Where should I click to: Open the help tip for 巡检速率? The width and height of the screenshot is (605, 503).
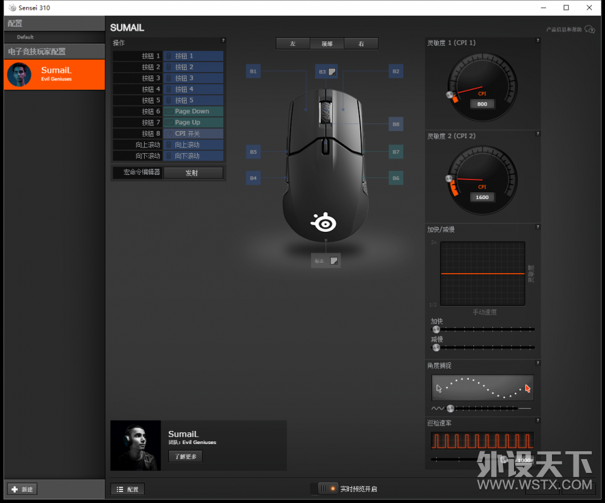tap(538, 420)
